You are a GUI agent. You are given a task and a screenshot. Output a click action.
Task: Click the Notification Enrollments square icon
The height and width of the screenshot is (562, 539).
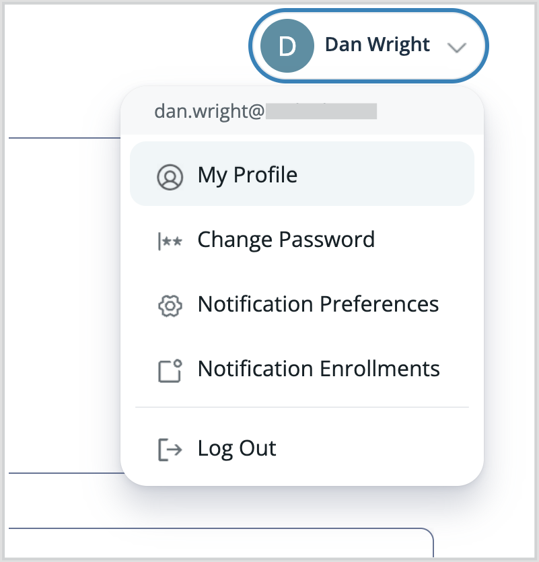click(x=170, y=371)
